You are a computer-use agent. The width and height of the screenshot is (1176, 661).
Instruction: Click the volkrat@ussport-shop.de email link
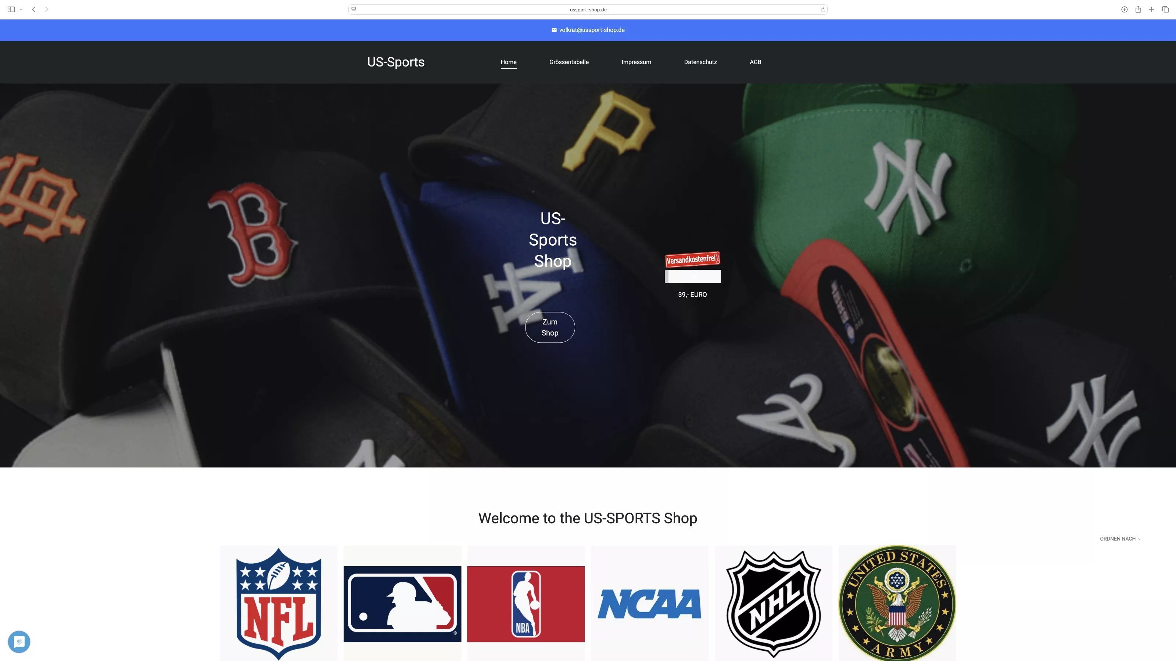click(x=592, y=30)
